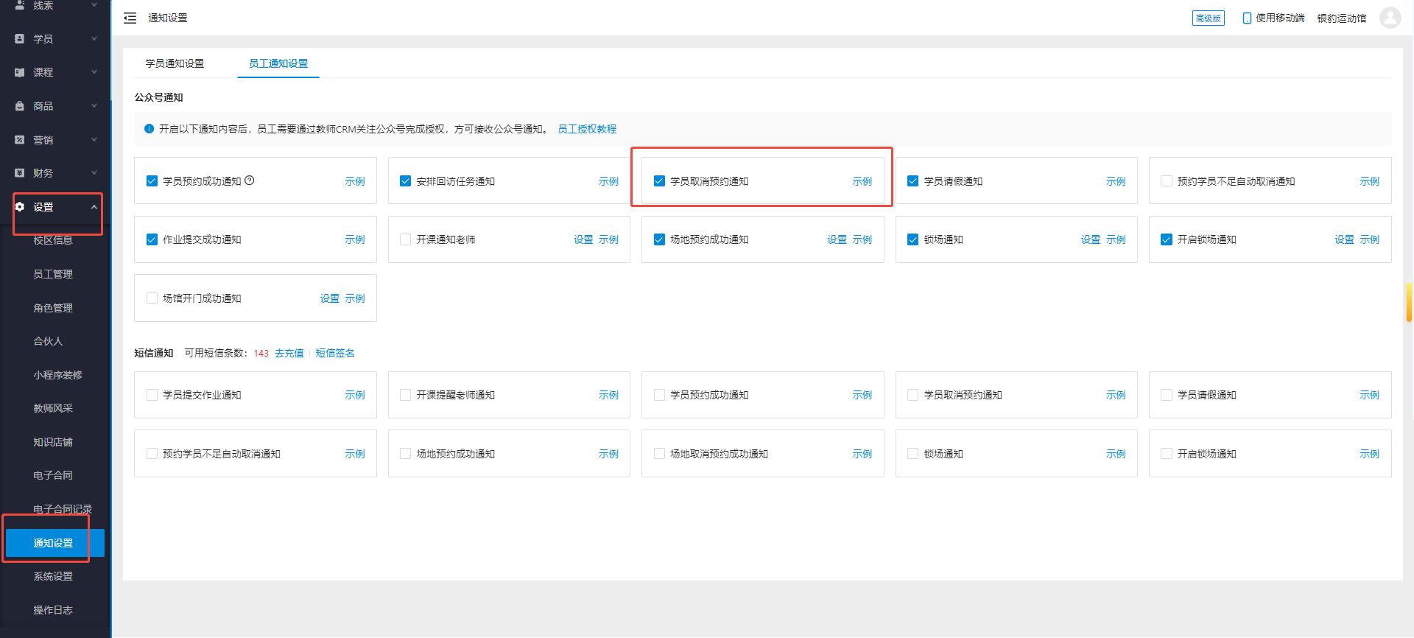Click the 高级版 badge

pyautogui.click(x=1208, y=18)
